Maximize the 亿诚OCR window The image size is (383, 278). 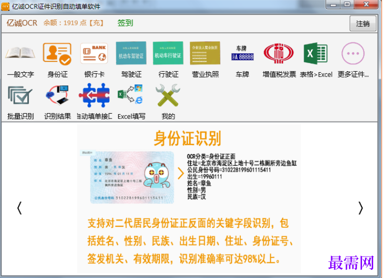tap(347, 4)
